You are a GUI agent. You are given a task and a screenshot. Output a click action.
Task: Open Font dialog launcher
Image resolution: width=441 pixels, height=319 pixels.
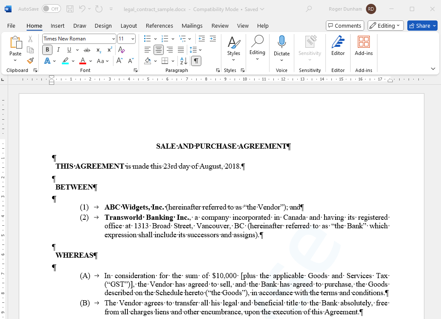(136, 70)
